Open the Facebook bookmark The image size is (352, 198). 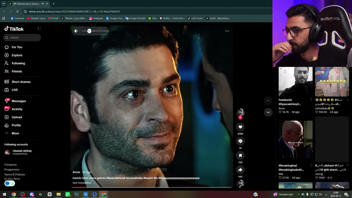[x=17, y=18]
